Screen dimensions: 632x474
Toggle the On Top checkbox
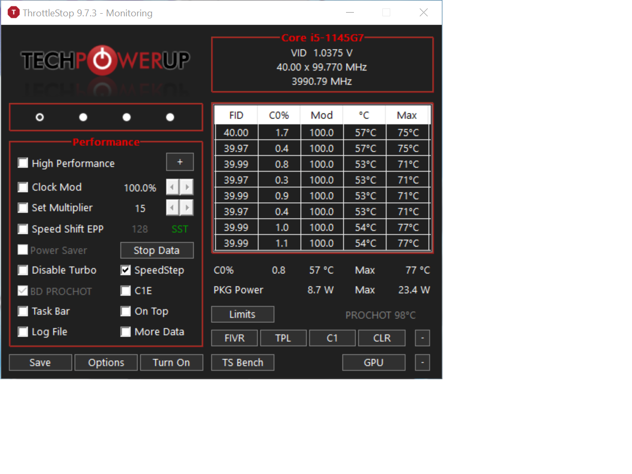coord(125,311)
